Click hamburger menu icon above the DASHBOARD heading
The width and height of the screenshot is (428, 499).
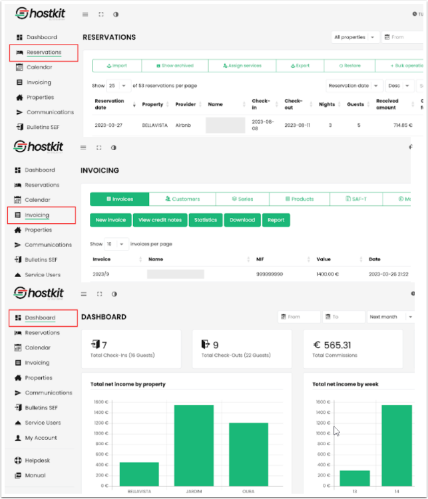click(x=84, y=294)
